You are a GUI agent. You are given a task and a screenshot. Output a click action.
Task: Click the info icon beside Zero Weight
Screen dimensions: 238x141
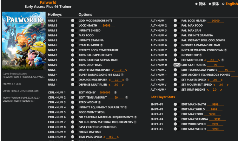(99, 102)
